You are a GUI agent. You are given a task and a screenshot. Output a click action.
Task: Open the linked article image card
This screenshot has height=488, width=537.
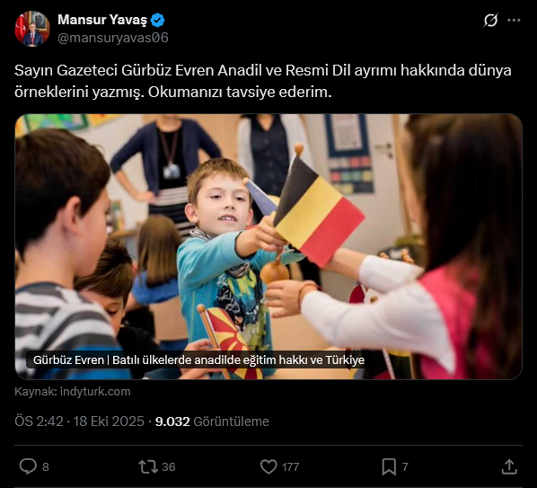click(268, 246)
